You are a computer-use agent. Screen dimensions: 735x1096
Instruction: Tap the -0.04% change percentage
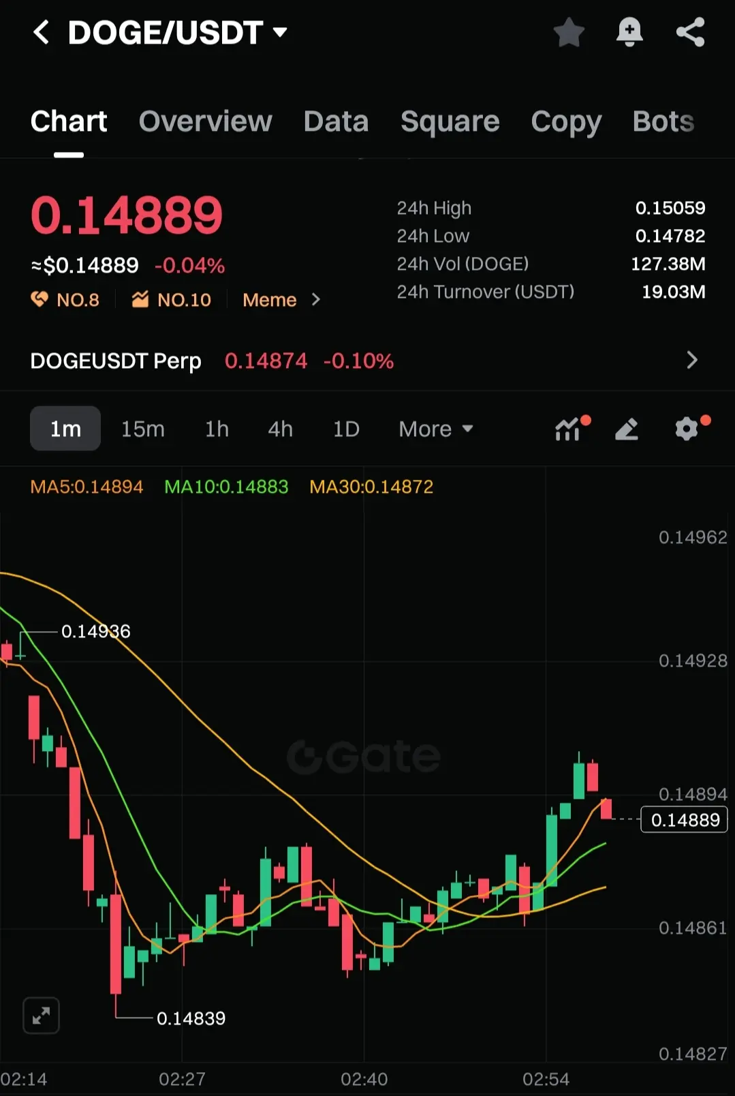(189, 265)
